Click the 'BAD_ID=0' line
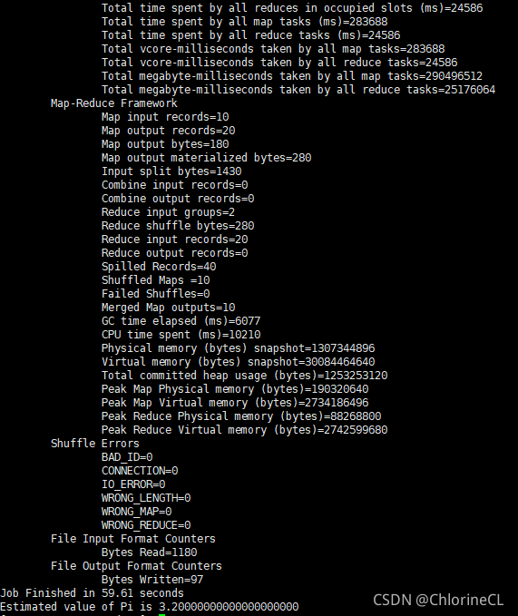This screenshot has width=518, height=616. click(x=127, y=457)
